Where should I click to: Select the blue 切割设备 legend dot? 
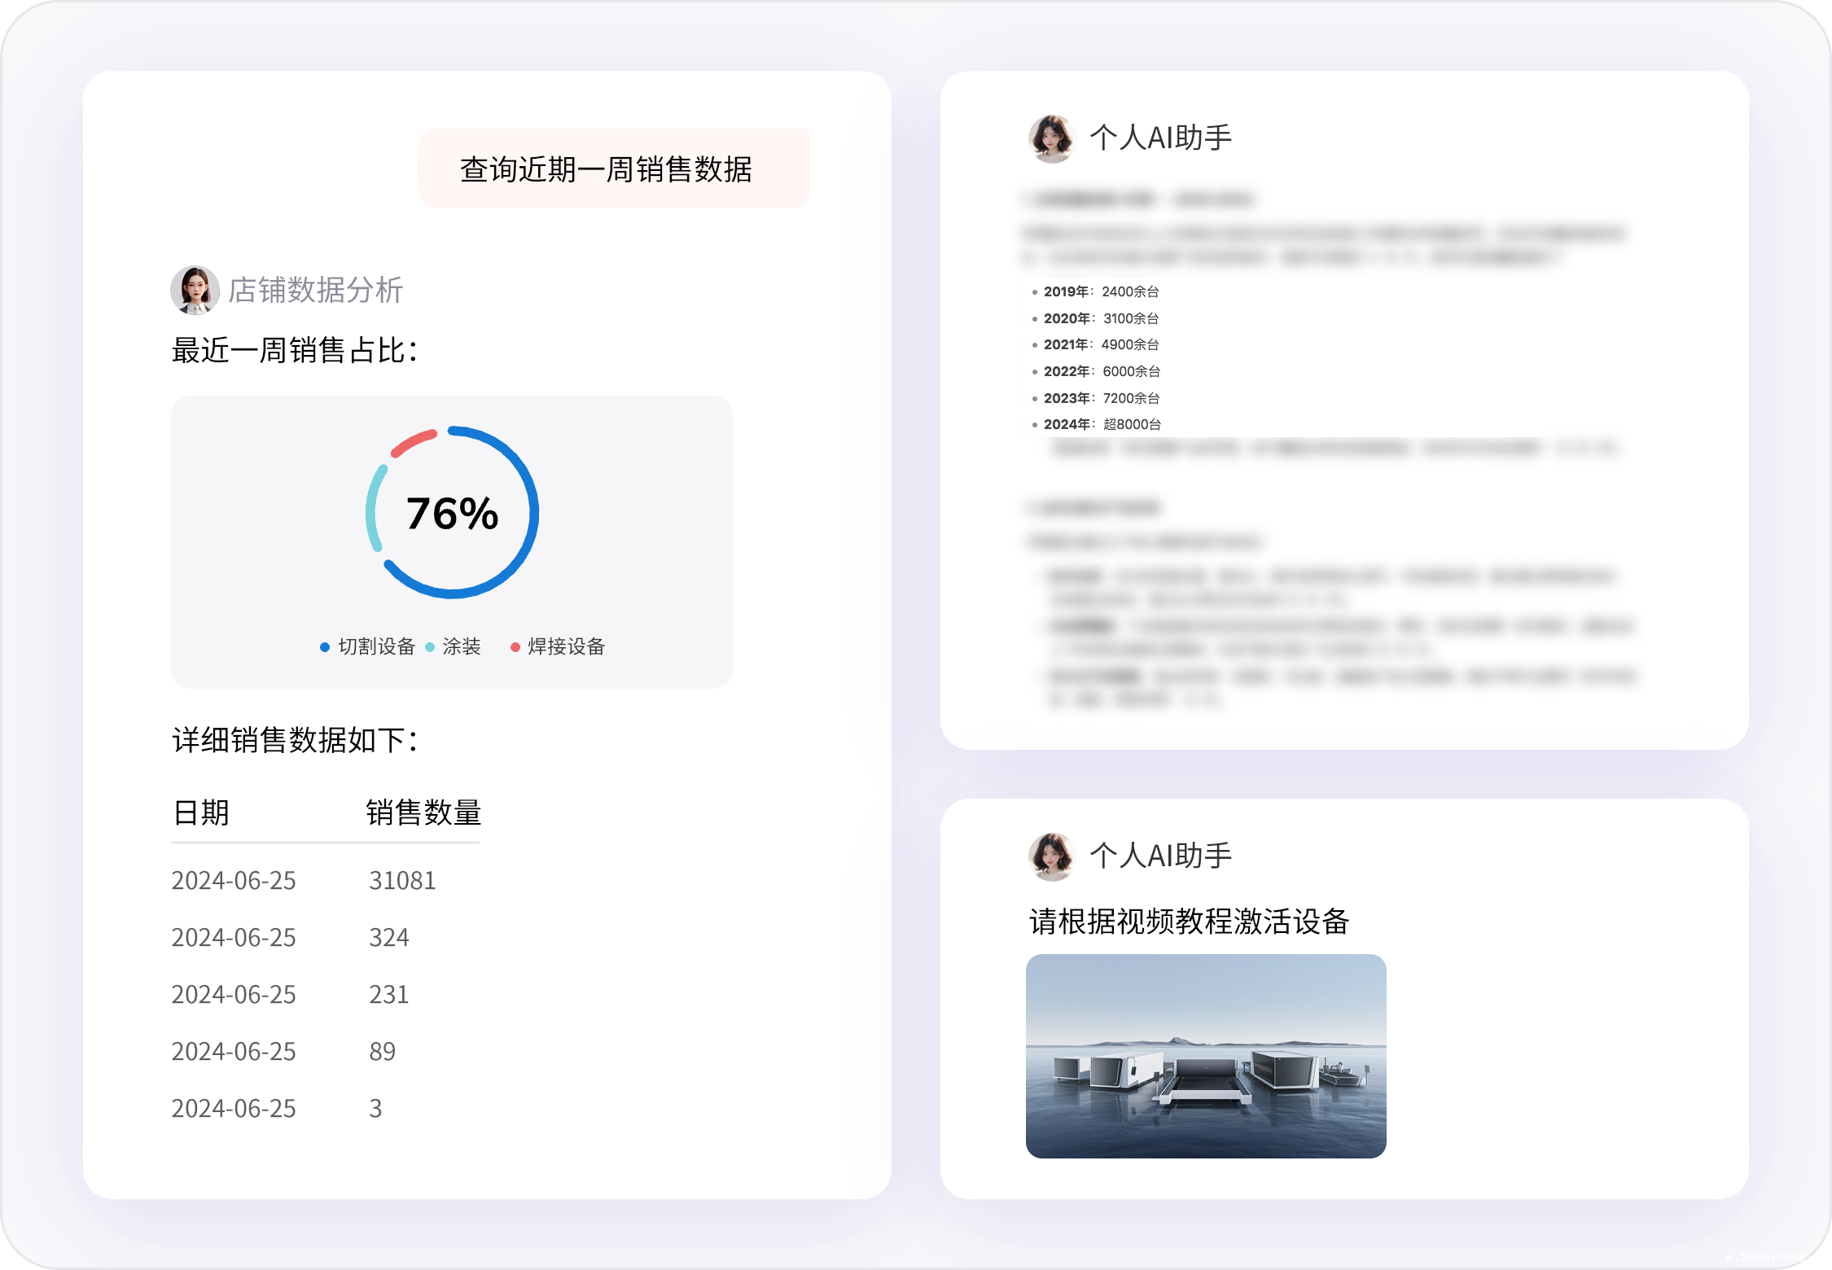click(x=324, y=646)
